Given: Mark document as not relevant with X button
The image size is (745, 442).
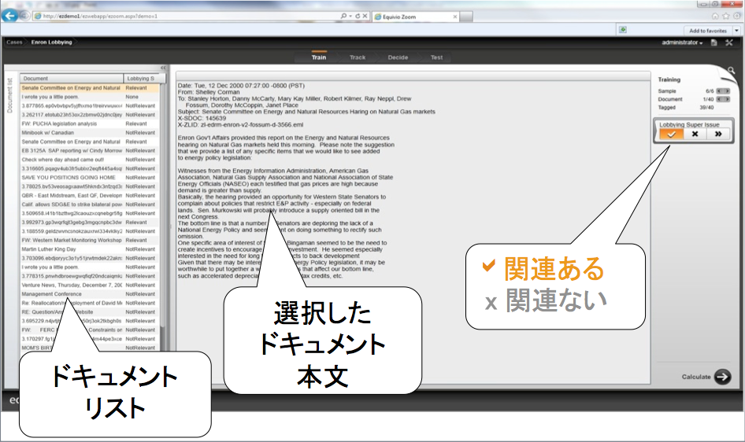Looking at the screenshot, I should tap(695, 134).
